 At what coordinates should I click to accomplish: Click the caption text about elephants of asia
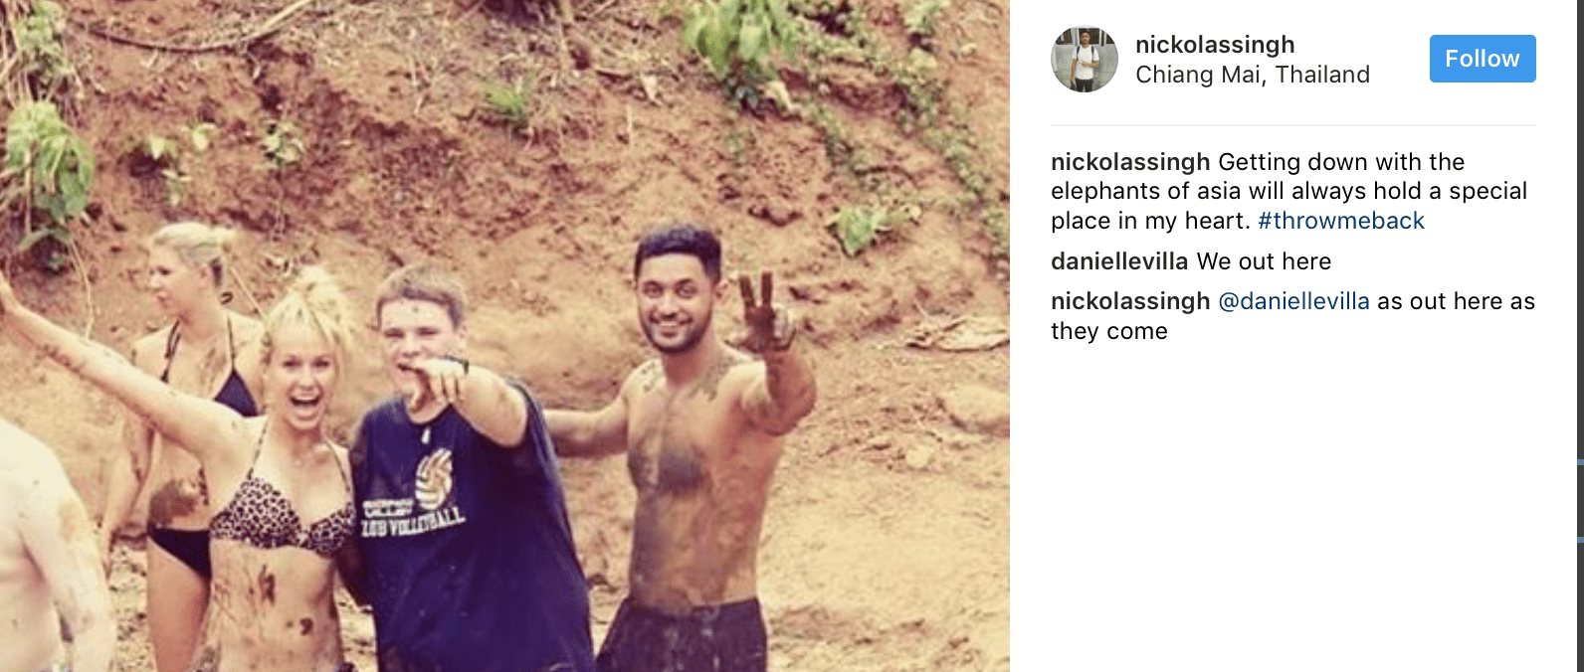point(1289,191)
